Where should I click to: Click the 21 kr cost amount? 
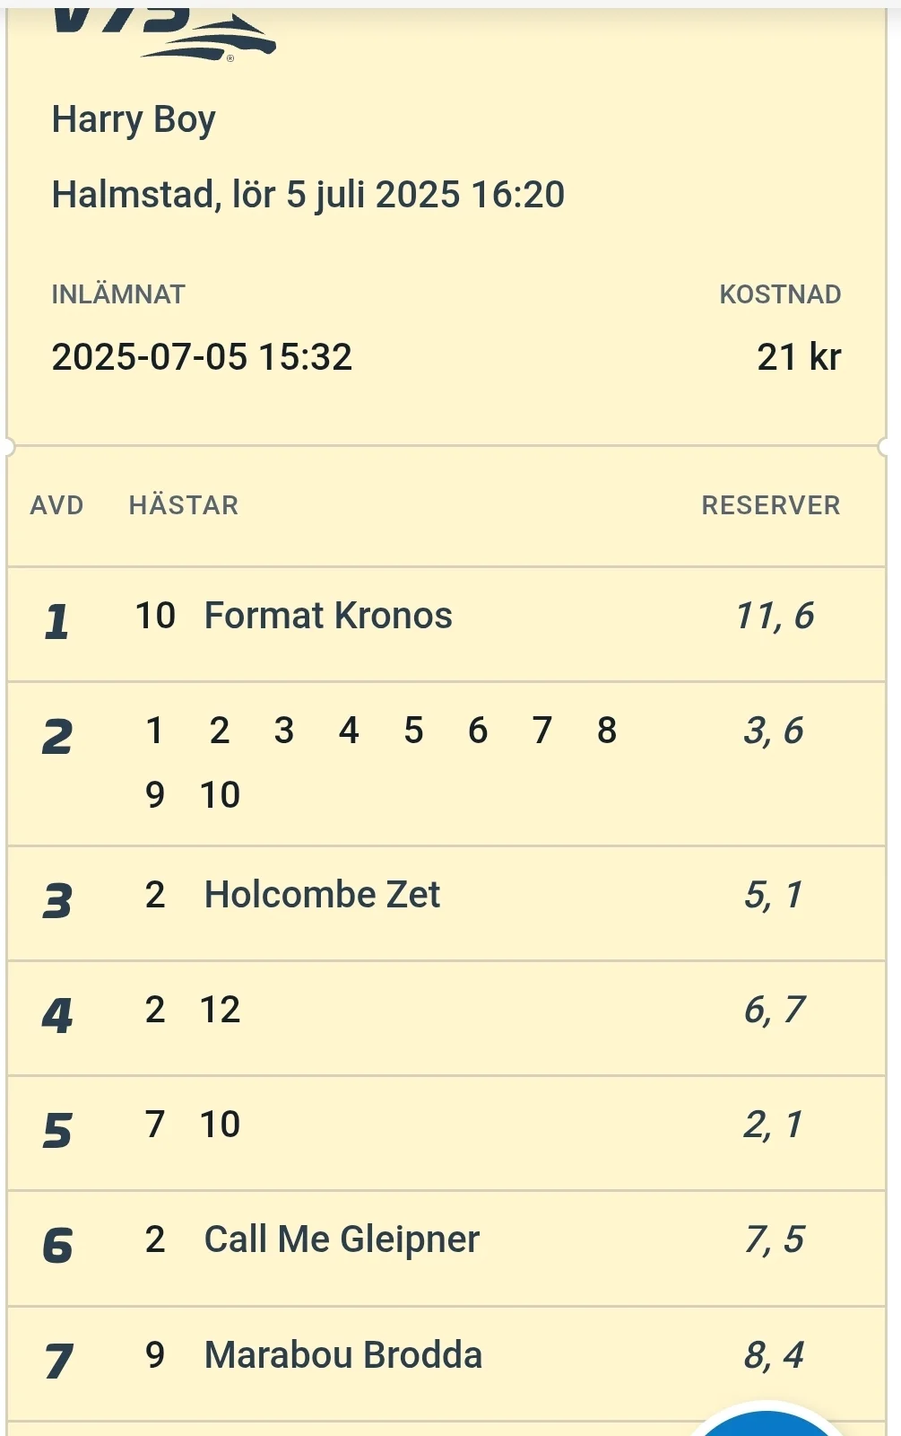[x=799, y=357]
